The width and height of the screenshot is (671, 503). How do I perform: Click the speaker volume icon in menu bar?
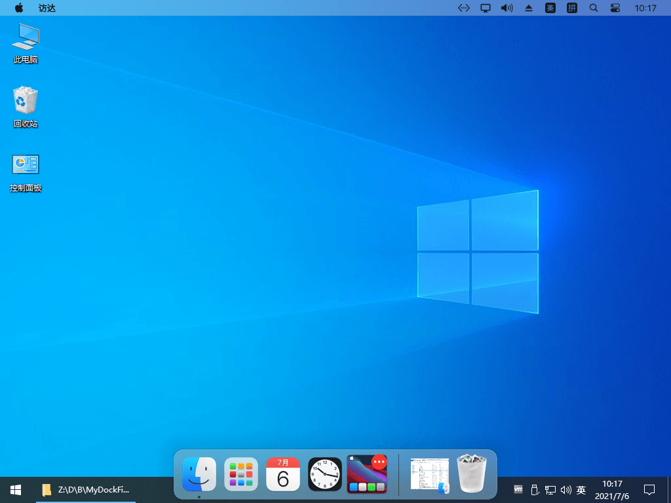coord(507,8)
